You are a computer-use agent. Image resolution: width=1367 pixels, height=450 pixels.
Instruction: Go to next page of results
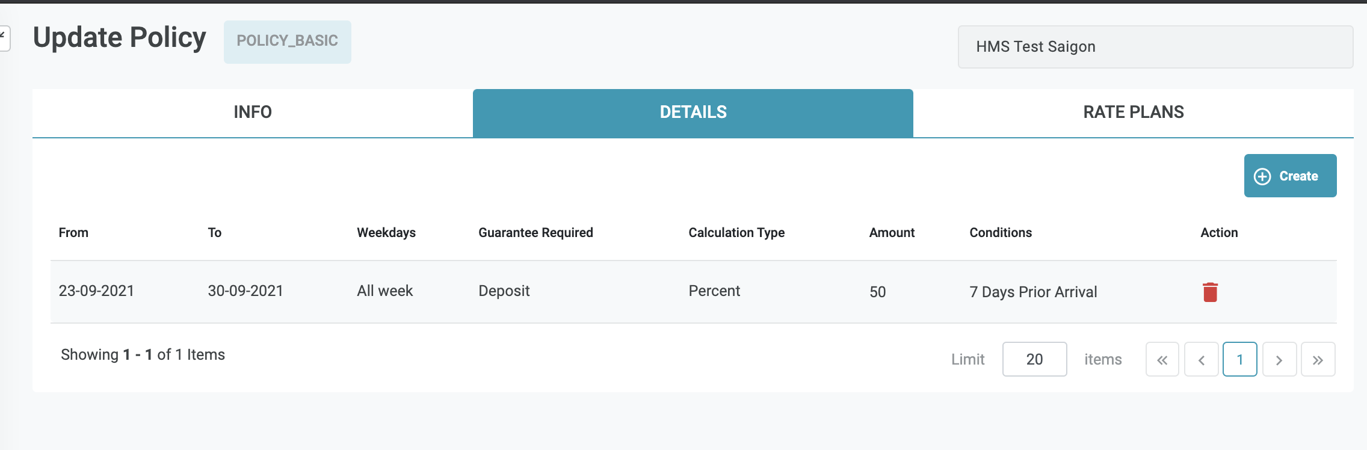(1279, 360)
